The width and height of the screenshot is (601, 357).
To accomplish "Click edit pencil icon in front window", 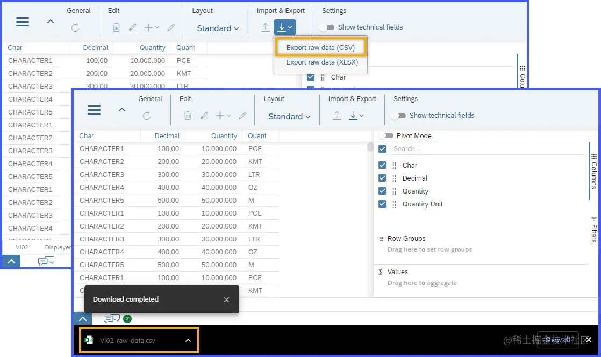I will (x=204, y=116).
